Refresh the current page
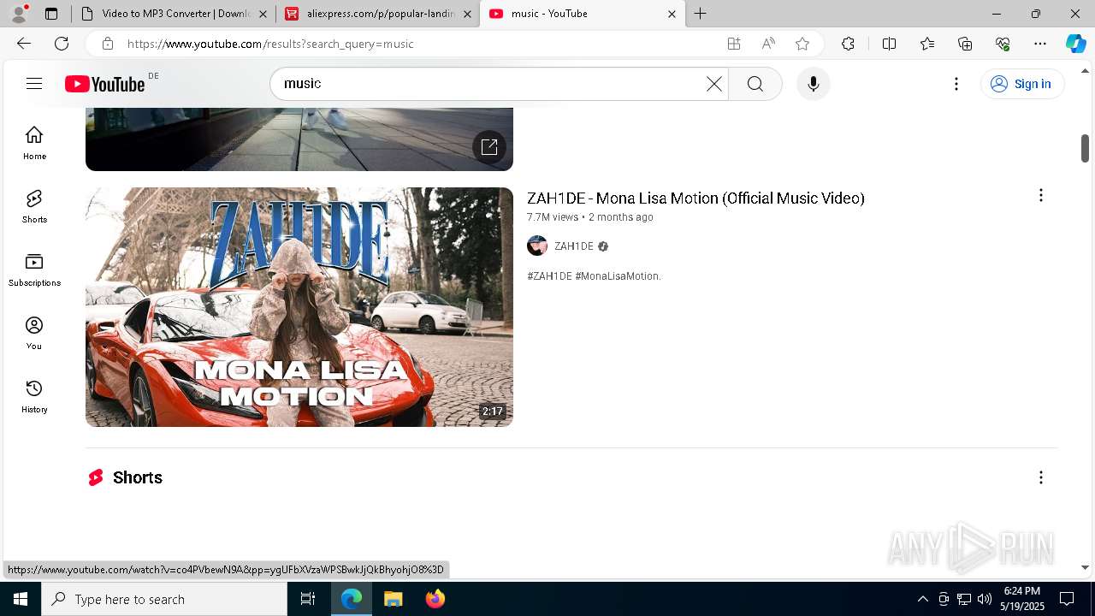The width and height of the screenshot is (1095, 616). (62, 44)
